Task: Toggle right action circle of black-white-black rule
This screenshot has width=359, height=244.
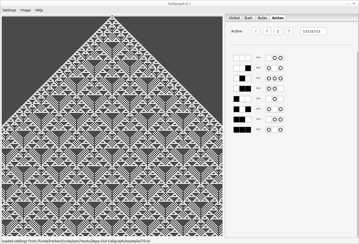Action: (281, 109)
